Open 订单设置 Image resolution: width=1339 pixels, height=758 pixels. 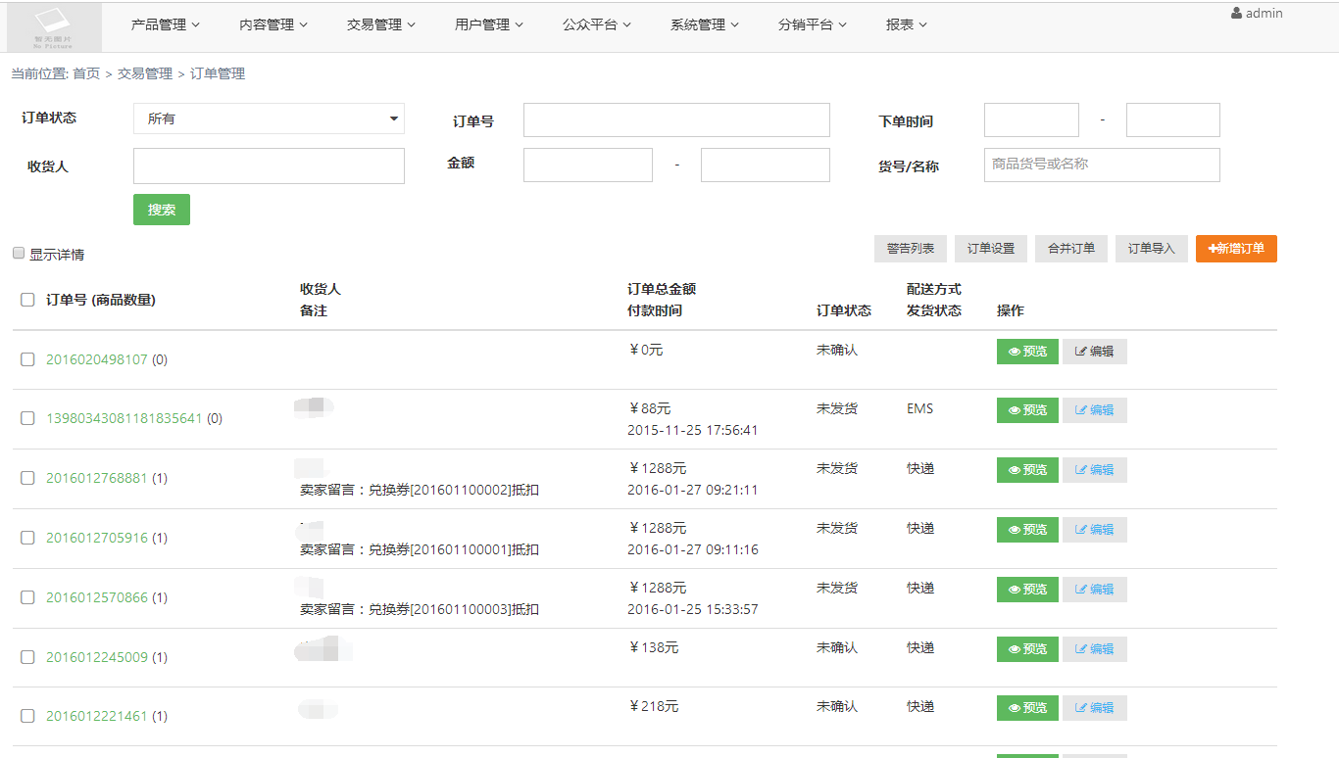991,249
